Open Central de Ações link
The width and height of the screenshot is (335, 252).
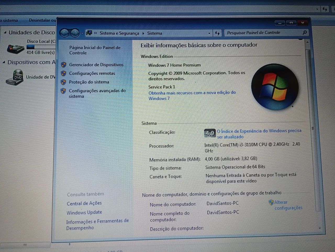pyautogui.click(x=84, y=203)
